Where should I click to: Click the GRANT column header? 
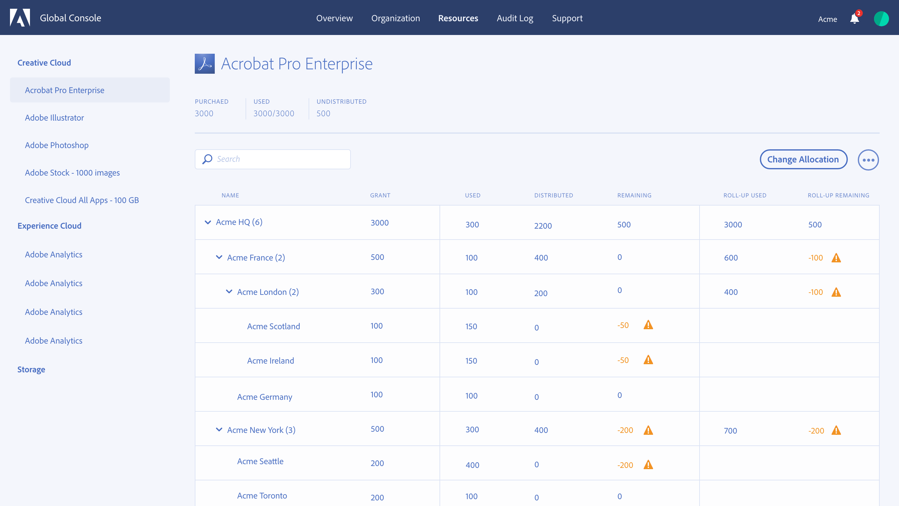(x=381, y=196)
